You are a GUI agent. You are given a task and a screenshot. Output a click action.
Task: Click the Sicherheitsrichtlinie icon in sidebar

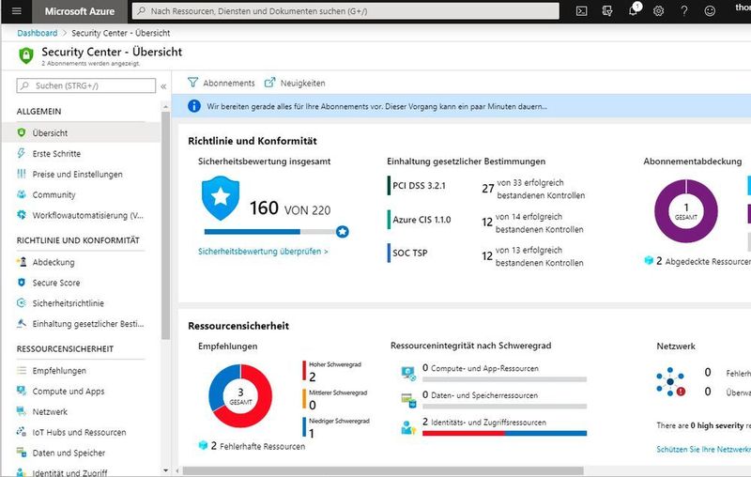(21, 303)
